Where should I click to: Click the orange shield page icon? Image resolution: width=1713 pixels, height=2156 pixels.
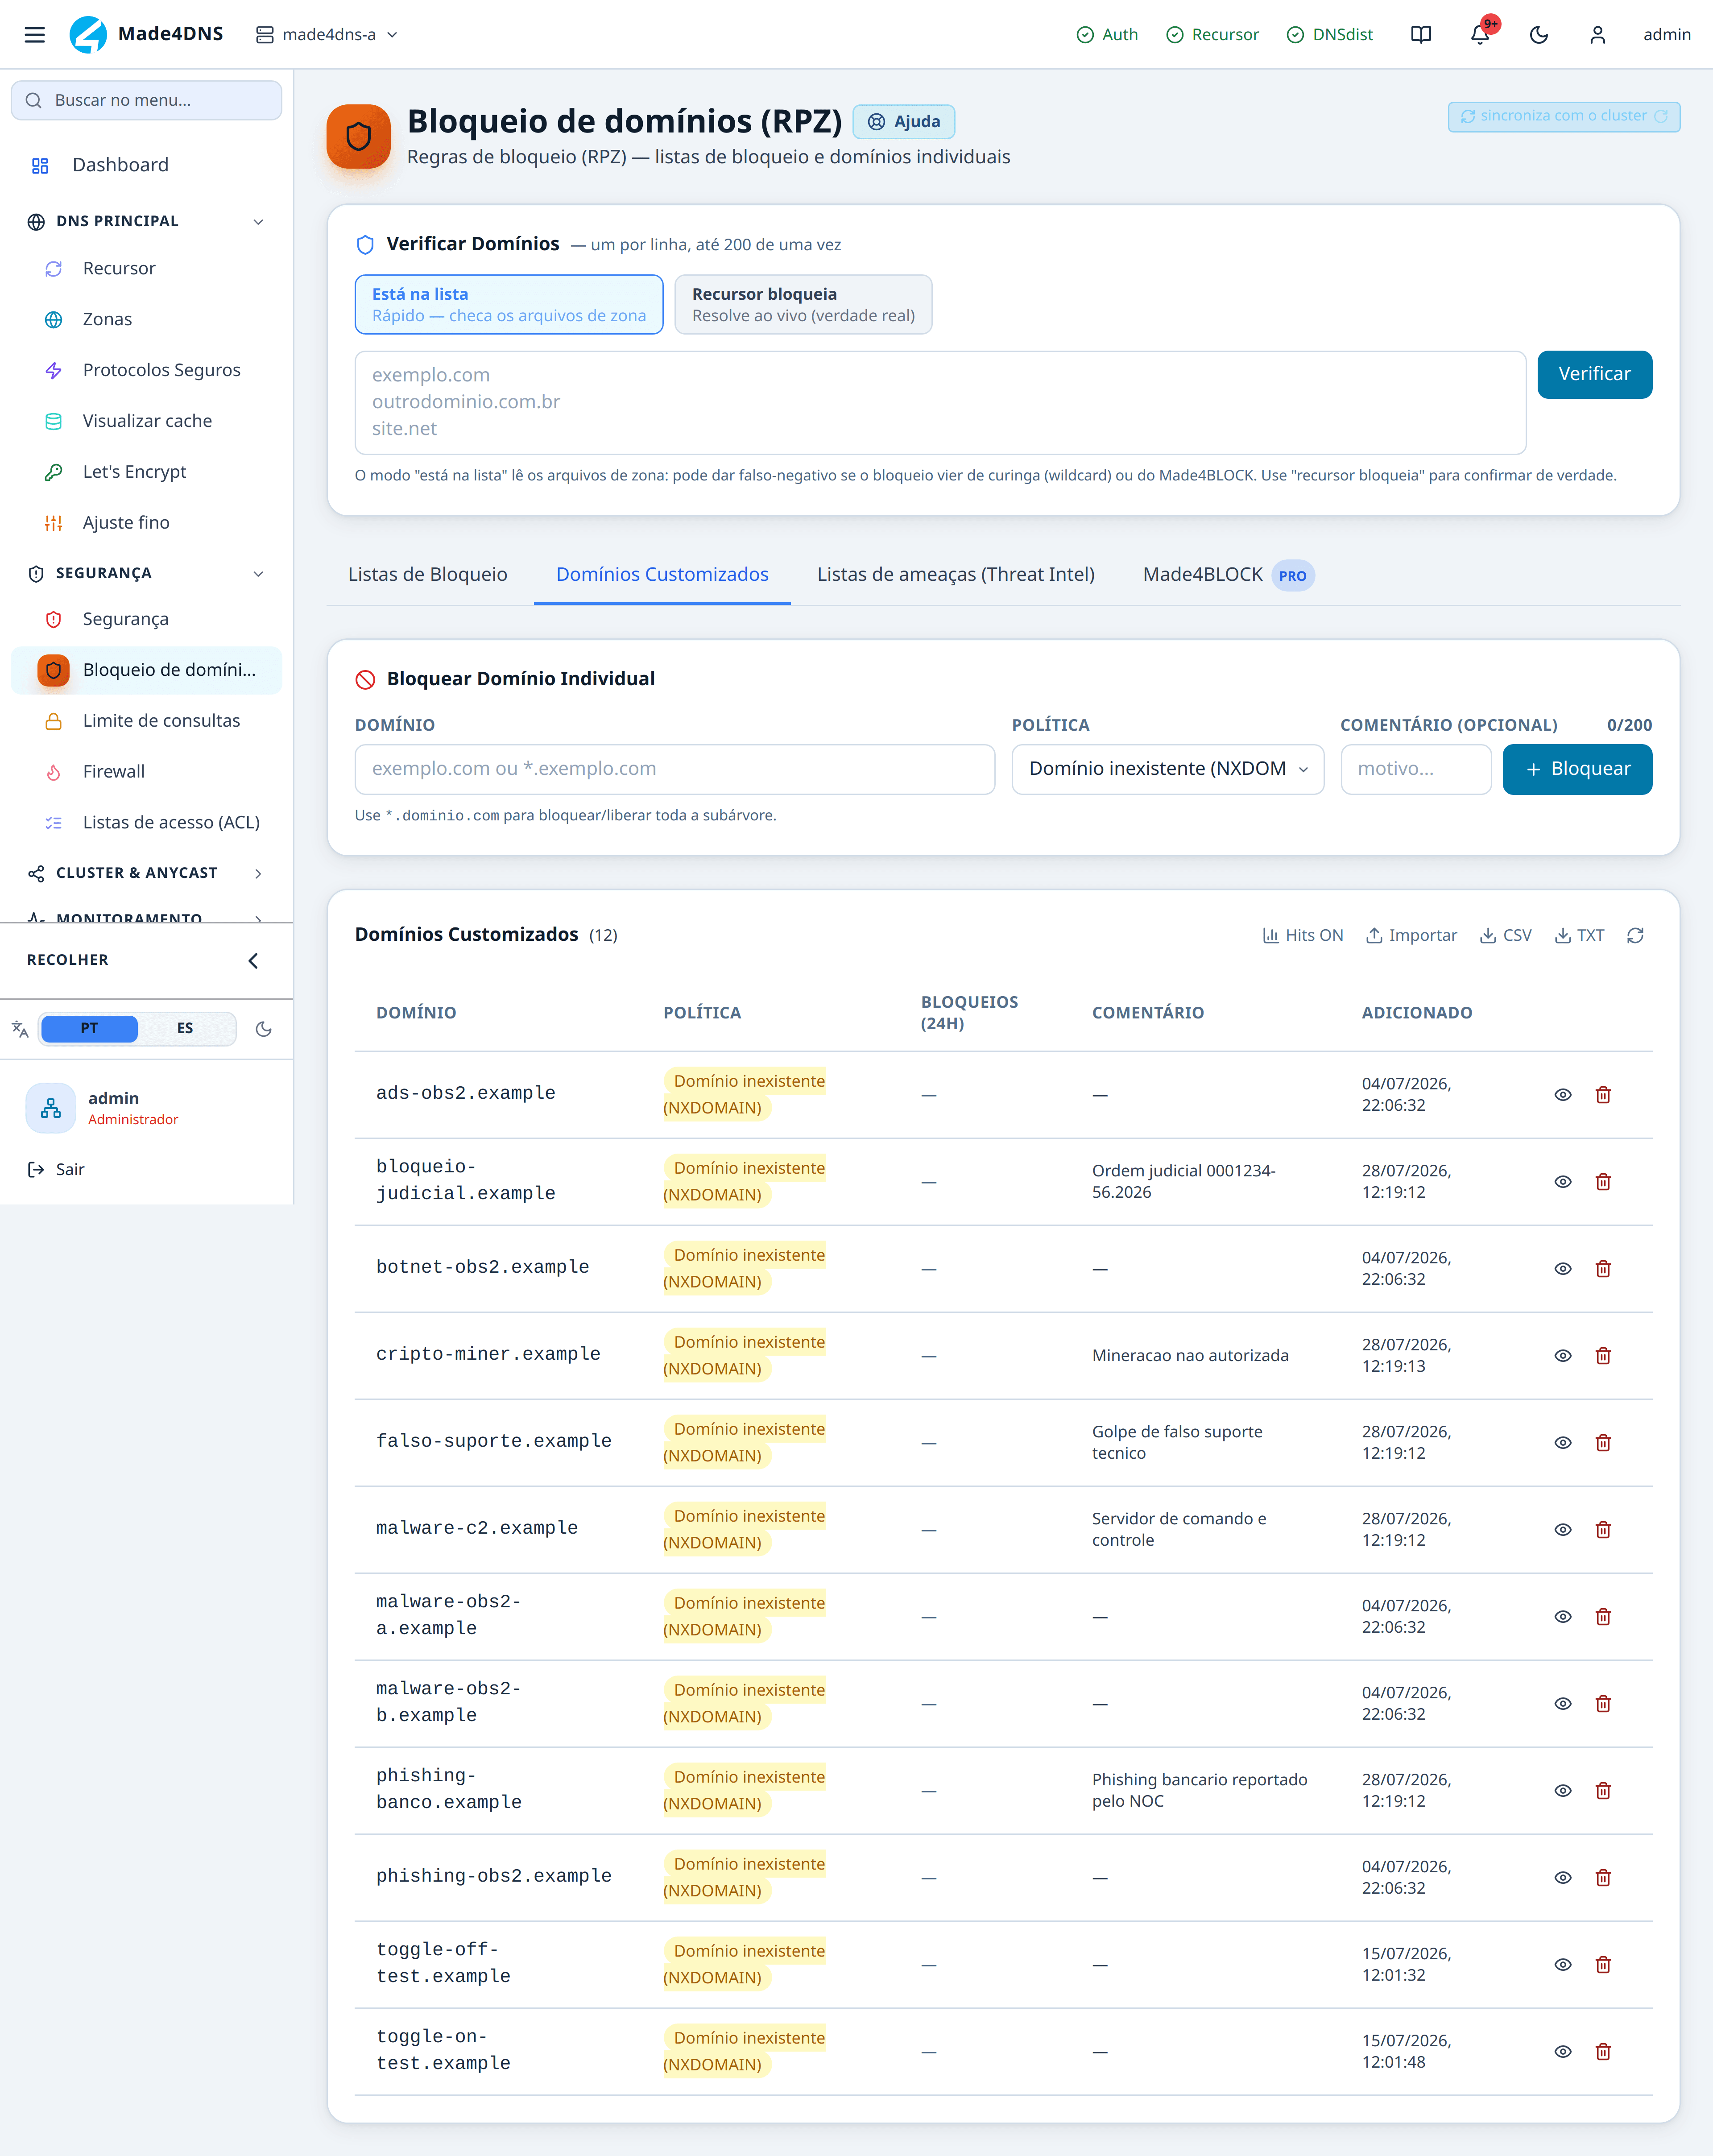[x=359, y=137]
